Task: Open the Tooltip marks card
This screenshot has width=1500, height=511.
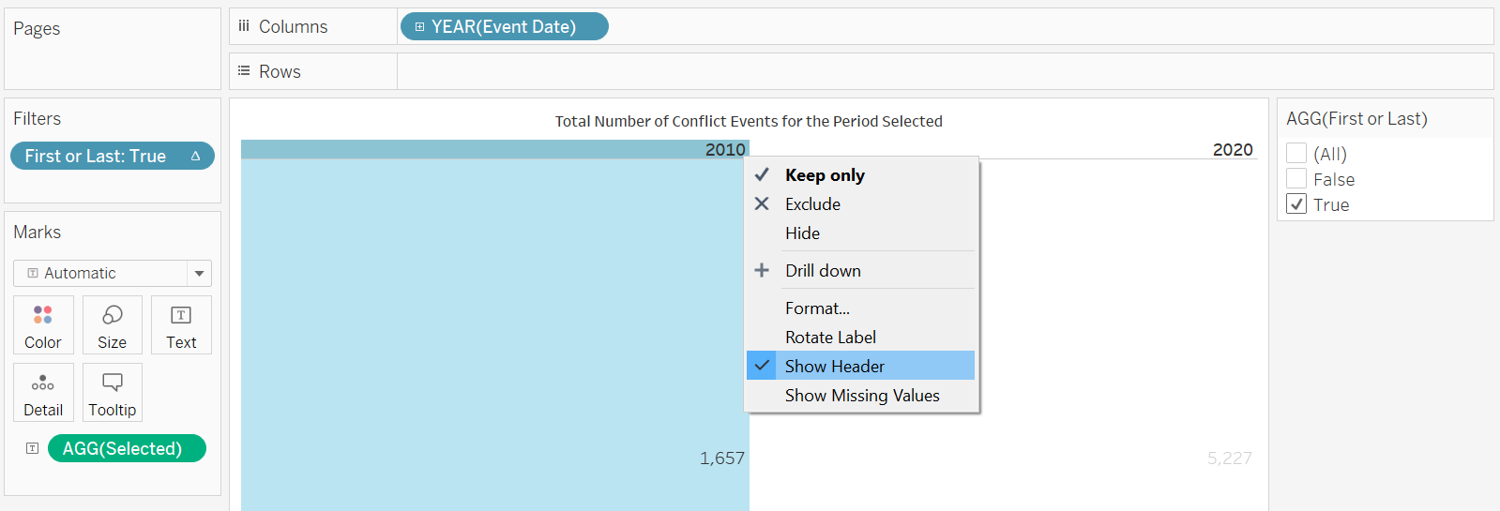Action: click(112, 392)
